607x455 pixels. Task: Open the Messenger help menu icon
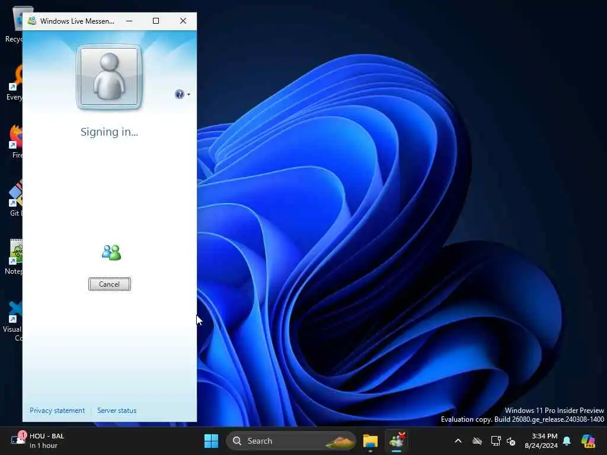pyautogui.click(x=180, y=94)
